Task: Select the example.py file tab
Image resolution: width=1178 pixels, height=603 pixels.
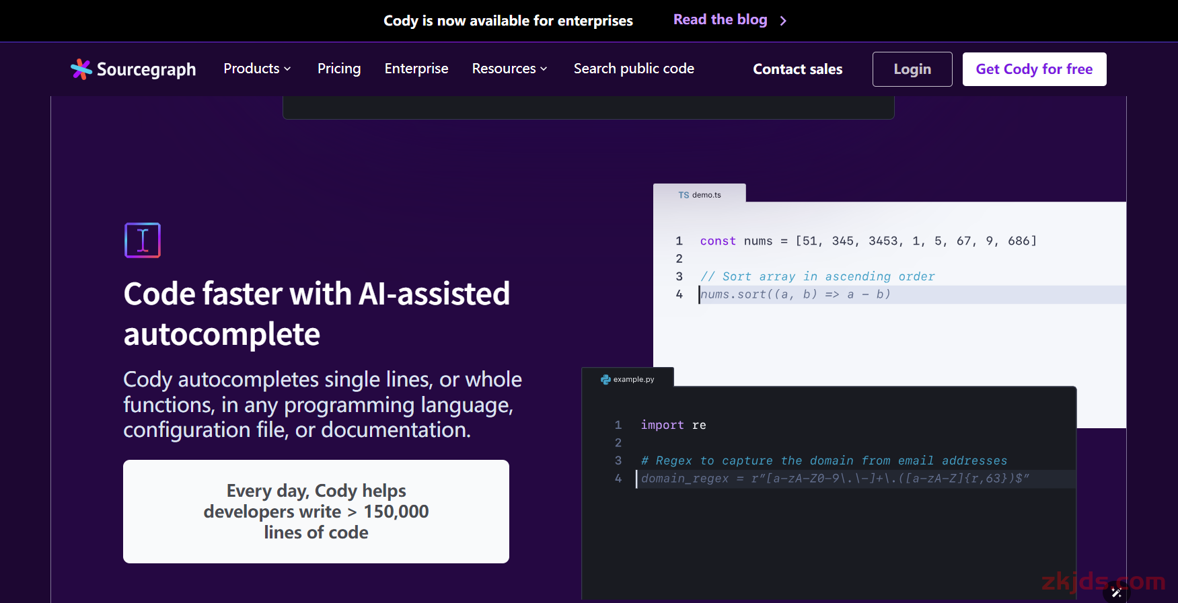Action: [628, 377]
